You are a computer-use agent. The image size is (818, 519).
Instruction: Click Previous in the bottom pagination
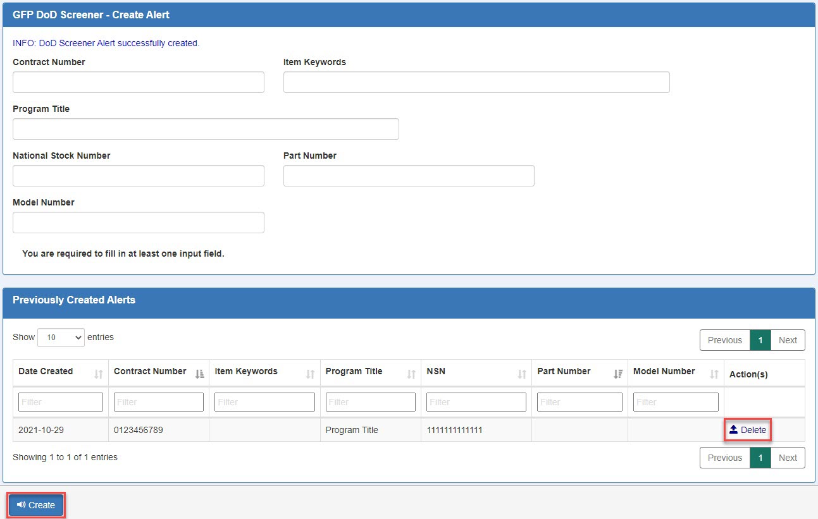724,457
